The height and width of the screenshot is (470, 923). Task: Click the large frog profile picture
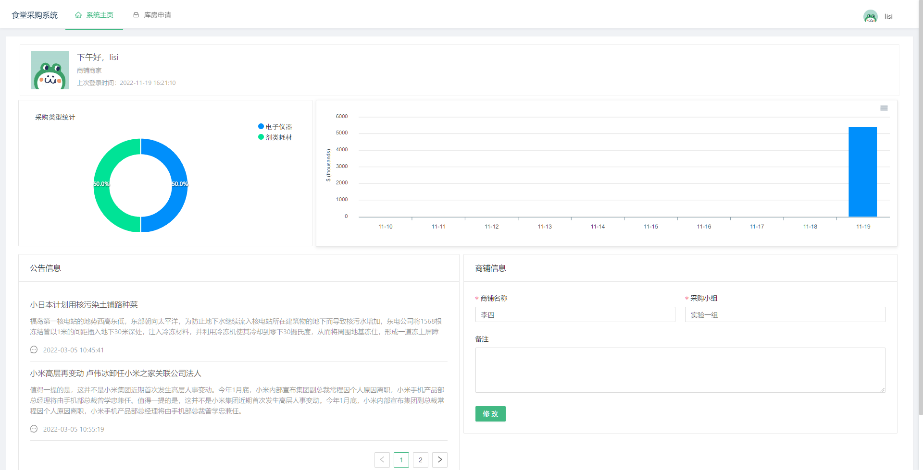[50, 70]
